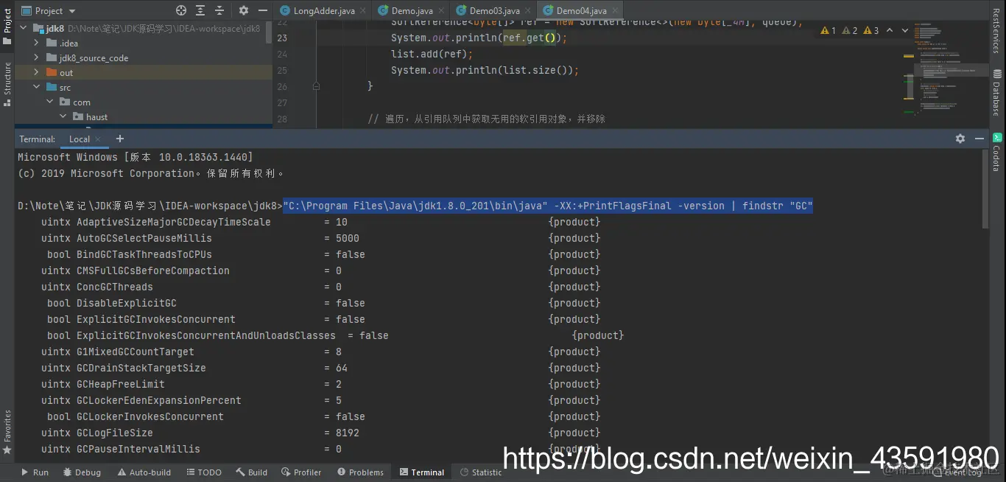The image size is (1006, 482).
Task: Open the Build tool window
Action: click(251, 472)
